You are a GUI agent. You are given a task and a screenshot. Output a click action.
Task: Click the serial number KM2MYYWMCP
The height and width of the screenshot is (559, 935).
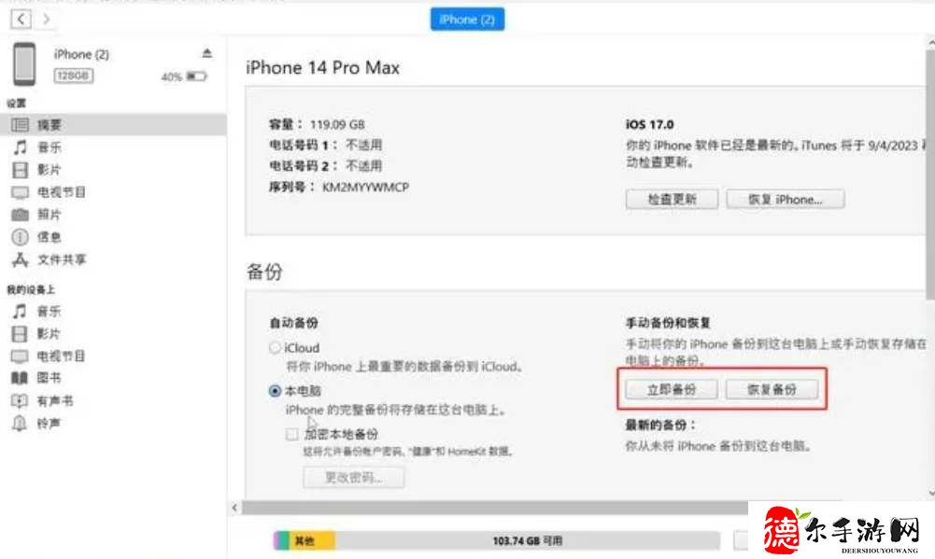pos(365,188)
